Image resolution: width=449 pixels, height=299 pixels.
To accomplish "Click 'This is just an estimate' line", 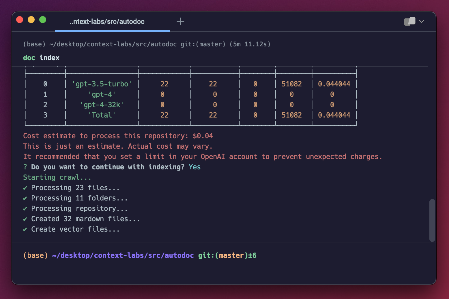I will coord(118,146).
